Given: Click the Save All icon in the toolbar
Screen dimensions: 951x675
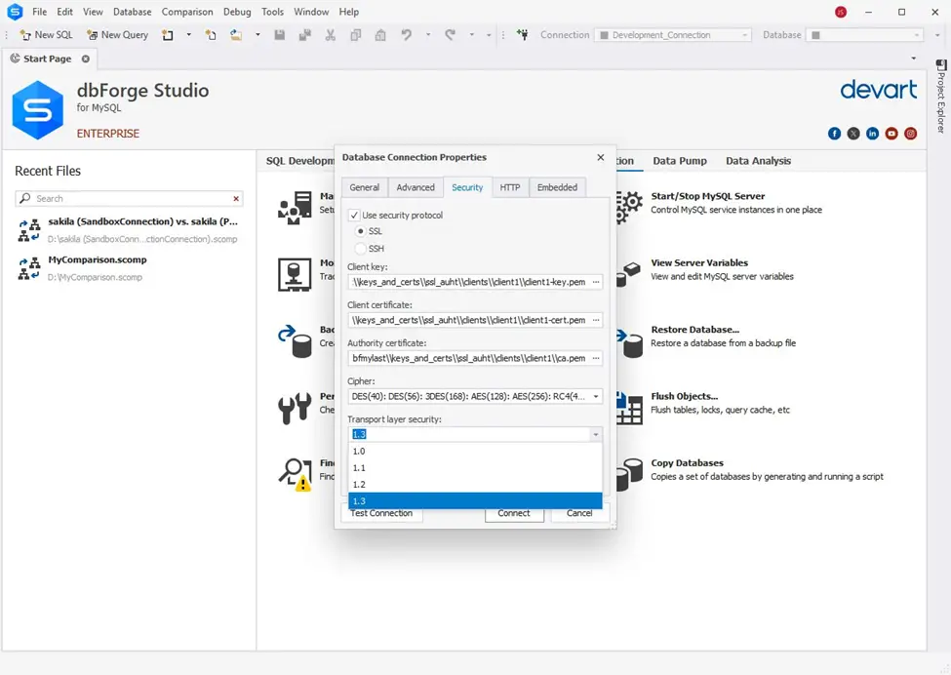Looking at the screenshot, I should [305, 35].
